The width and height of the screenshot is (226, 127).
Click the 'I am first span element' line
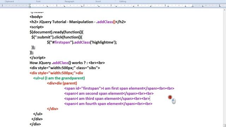coord(119,89)
